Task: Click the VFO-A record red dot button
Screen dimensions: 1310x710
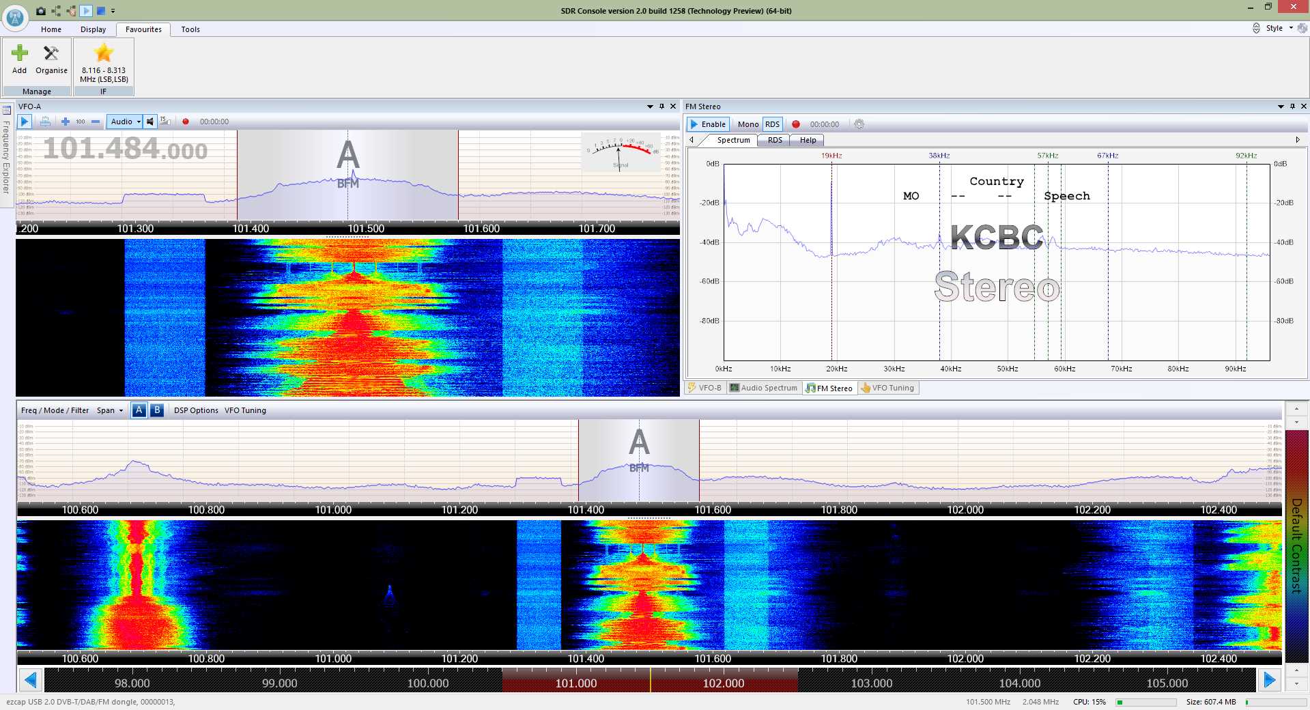Action: [x=185, y=122]
